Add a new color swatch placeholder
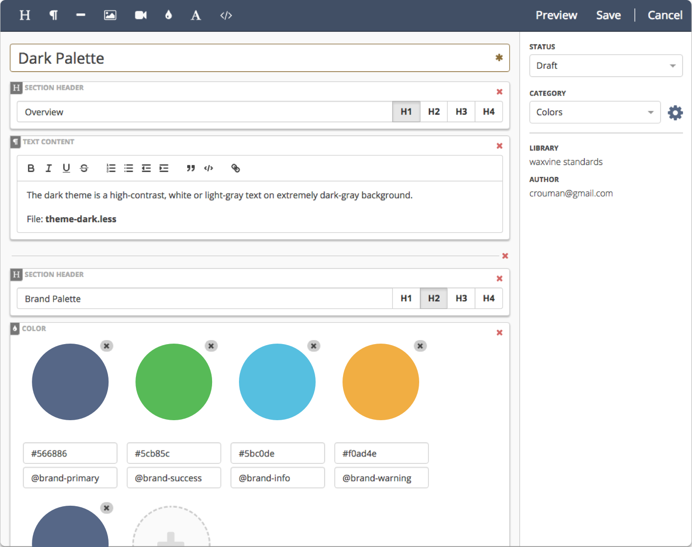Screen dimensions: 692x547 click(171, 527)
